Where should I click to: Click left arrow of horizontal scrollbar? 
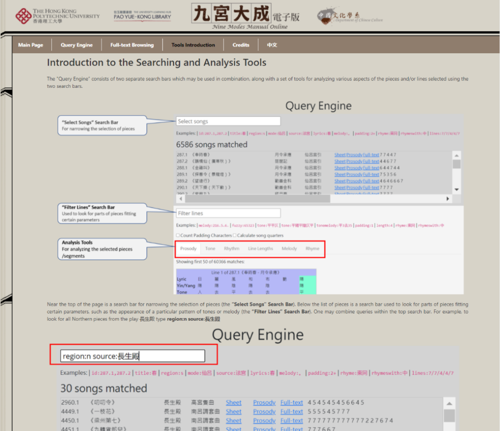tap(180, 199)
